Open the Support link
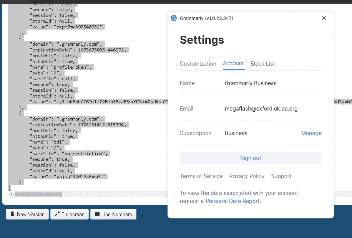Viewport: 352px width, 238px height. (281, 176)
